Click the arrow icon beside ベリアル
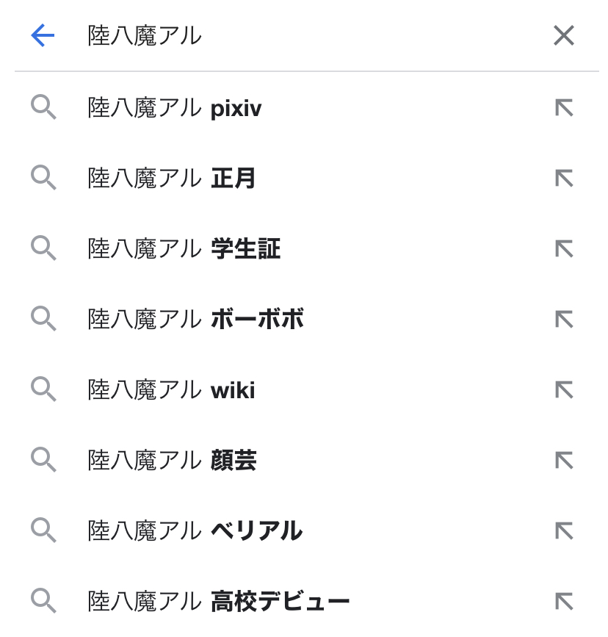 pos(563,530)
